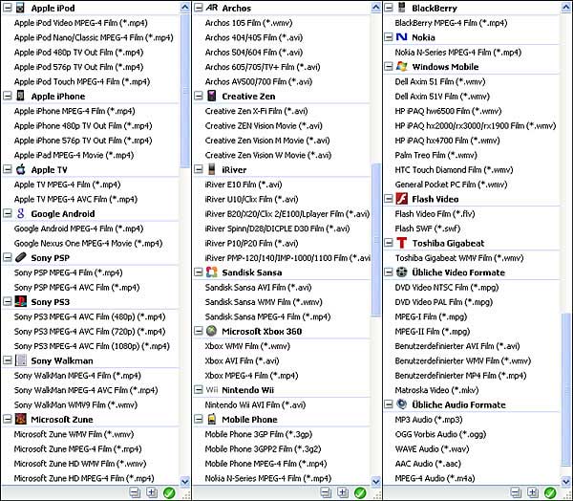Expand all groups button in middle panel

tap(343, 493)
